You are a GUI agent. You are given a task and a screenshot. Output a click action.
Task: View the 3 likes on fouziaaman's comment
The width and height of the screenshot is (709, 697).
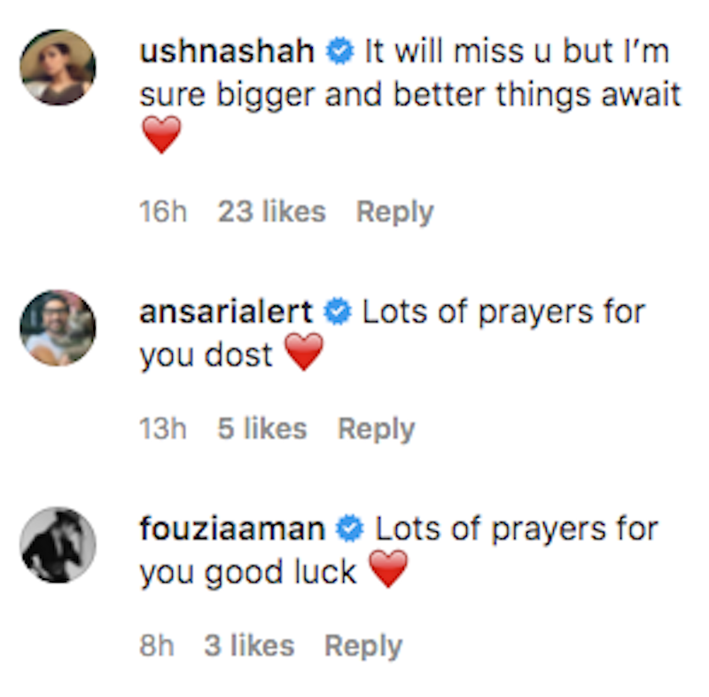coord(249,646)
